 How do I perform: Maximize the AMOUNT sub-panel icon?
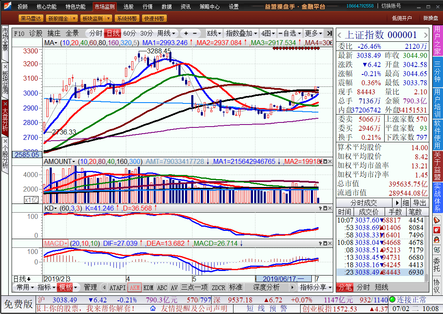pyautogui.click(x=325, y=161)
